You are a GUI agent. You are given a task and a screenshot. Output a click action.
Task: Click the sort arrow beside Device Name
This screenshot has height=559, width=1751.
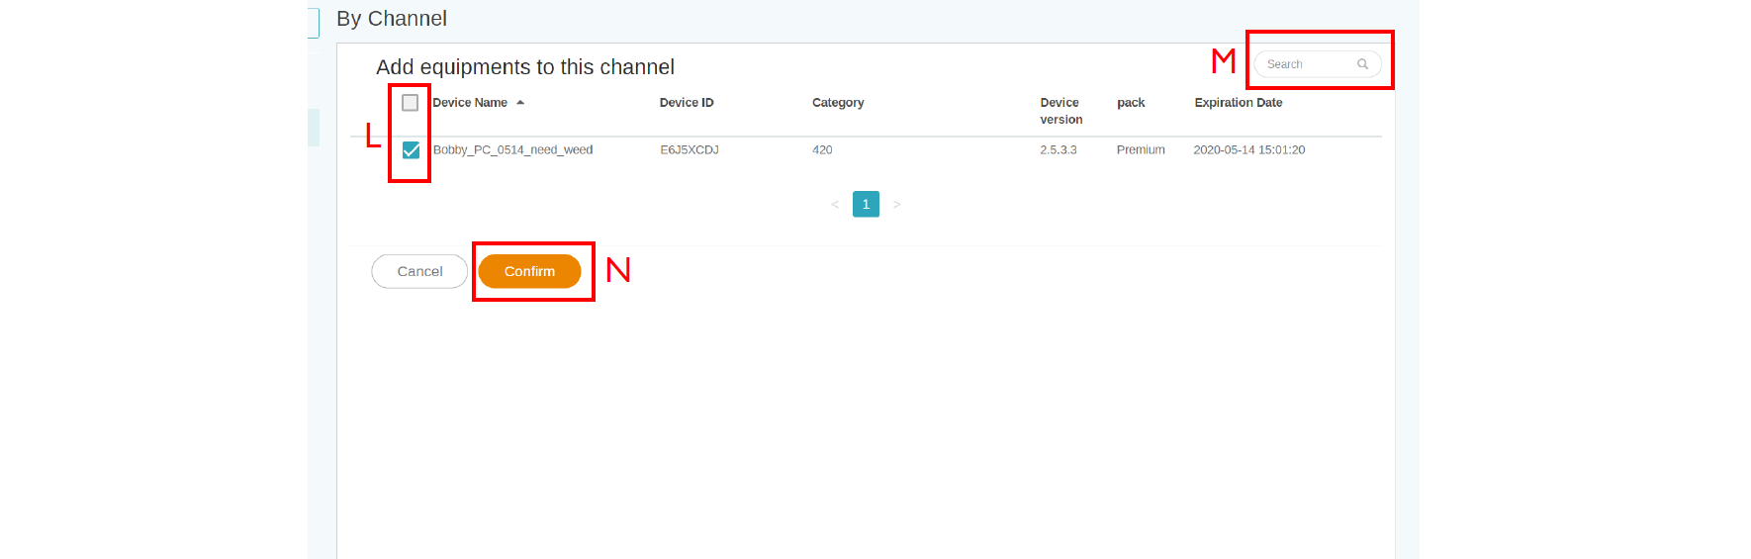[x=520, y=103]
